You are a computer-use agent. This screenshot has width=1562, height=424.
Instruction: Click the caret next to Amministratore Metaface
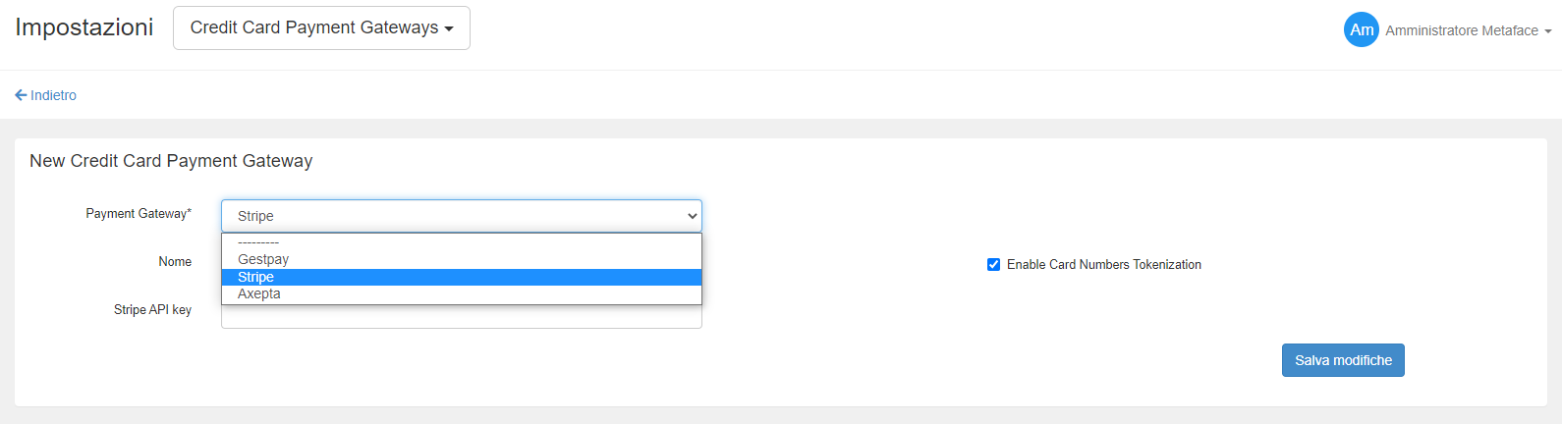(x=1547, y=31)
